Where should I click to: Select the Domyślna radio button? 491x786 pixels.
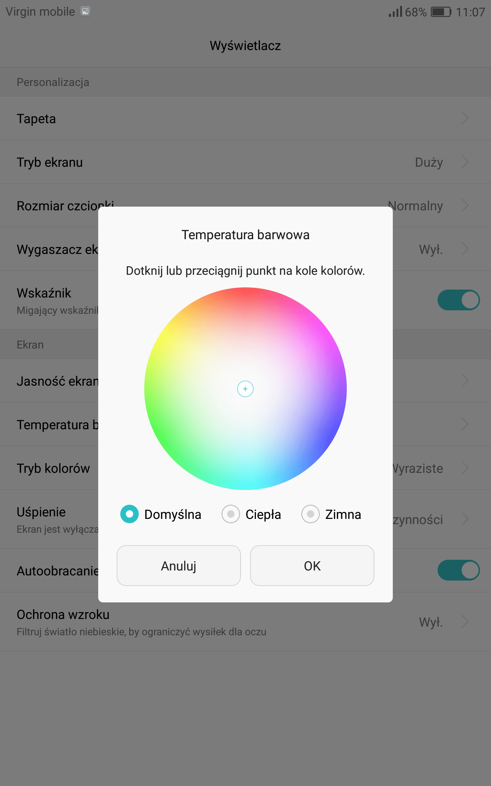tap(129, 514)
